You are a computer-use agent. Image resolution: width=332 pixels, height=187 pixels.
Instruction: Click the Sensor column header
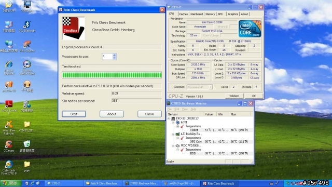tap(185, 114)
